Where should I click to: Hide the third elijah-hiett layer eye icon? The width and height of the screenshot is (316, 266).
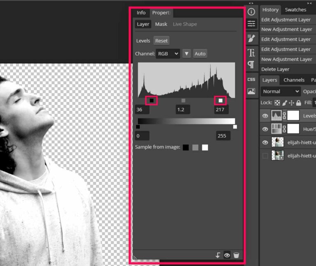point(265,142)
